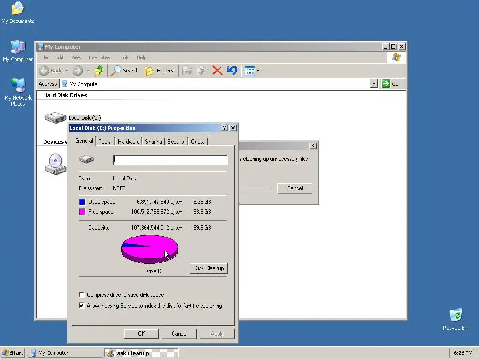Click the drive icon on the General tab
The width and height of the screenshot is (479, 359).
point(86,159)
